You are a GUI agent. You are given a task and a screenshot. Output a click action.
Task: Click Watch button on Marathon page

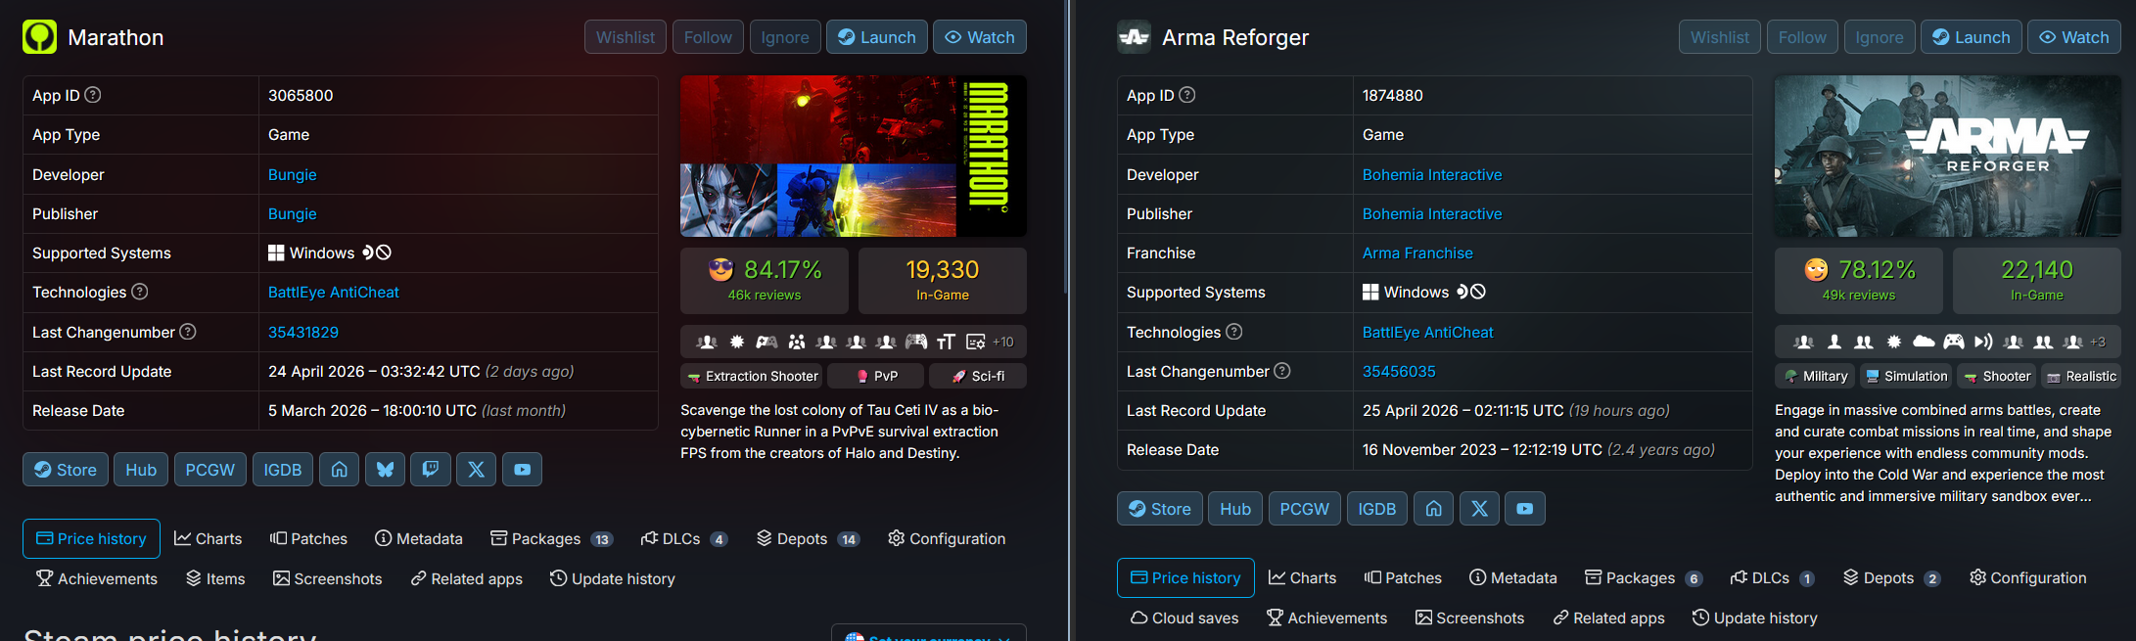point(980,37)
